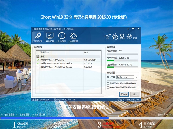The image size is (173, 129).
Task: Enable 安装后删除已解压的驱动文件 checkbox
Action: [x=108, y=88]
